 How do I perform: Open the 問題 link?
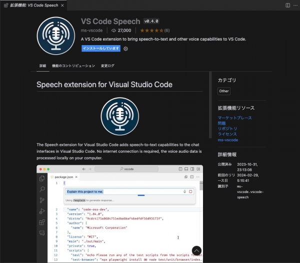point(221,123)
